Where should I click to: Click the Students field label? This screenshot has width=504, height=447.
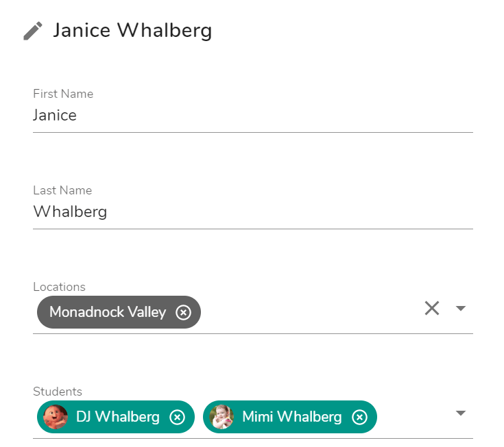pos(58,392)
